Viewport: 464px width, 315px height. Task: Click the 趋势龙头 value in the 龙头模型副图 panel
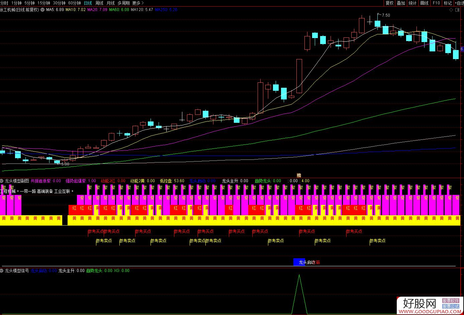268,181
